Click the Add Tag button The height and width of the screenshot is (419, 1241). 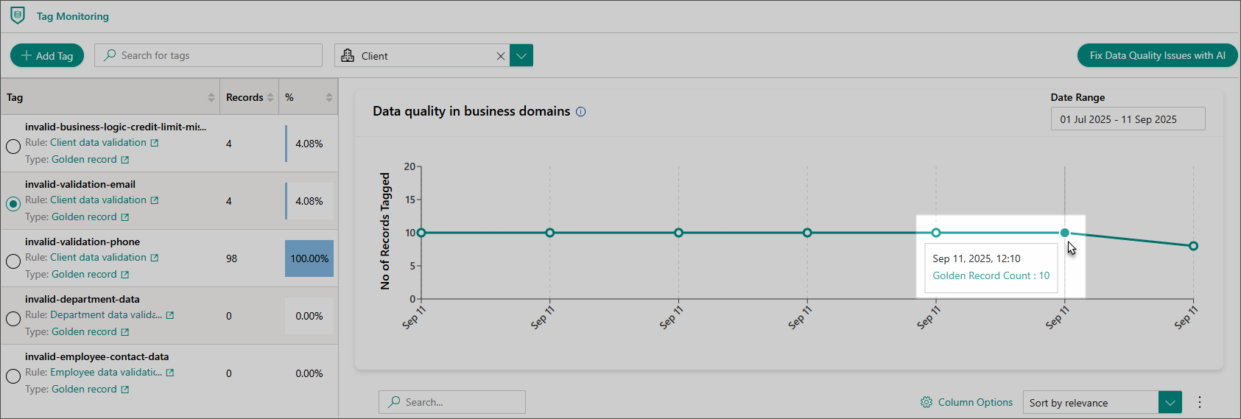47,56
